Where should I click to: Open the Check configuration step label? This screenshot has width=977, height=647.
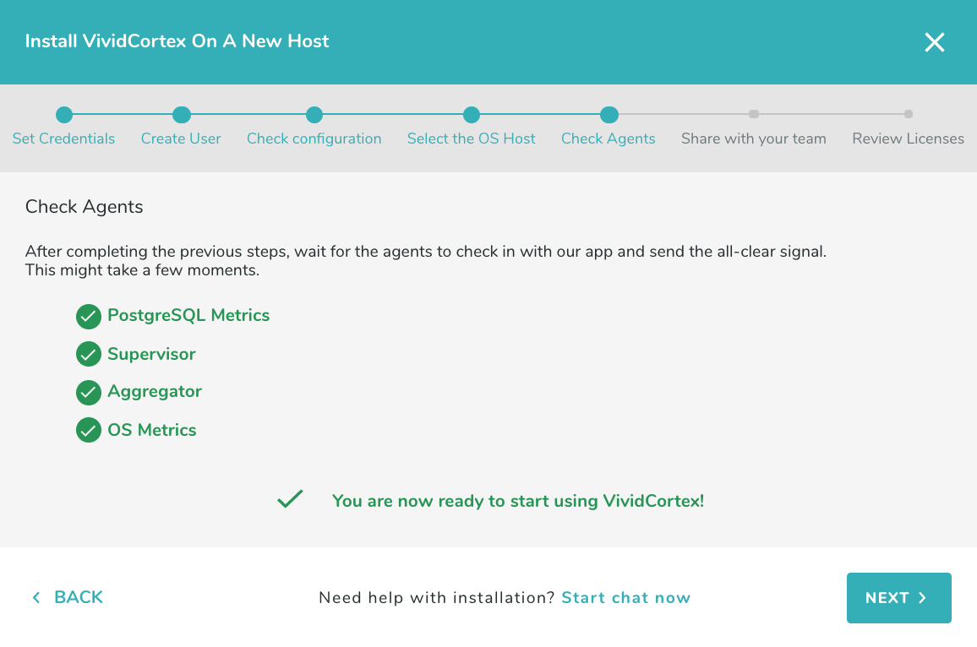pyautogui.click(x=314, y=138)
